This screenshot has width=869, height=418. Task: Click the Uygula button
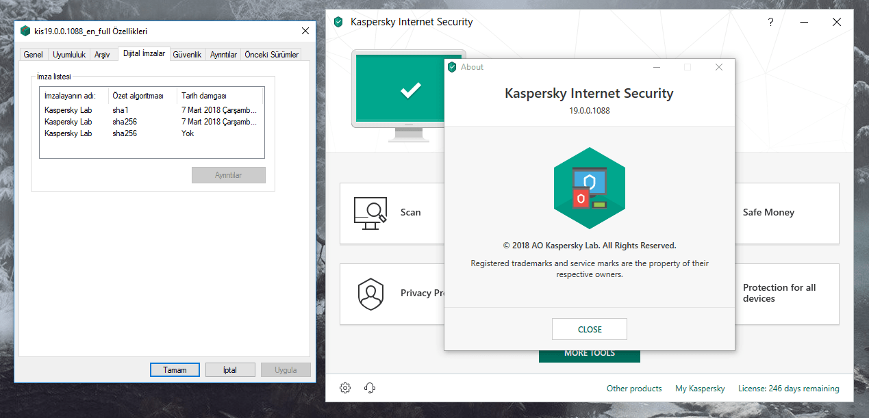tap(286, 369)
